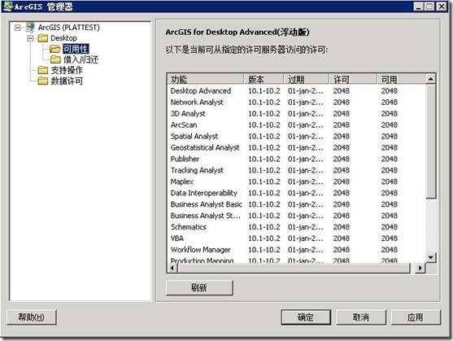Click the vertical scrollbar down arrow
The height and width of the screenshot is (341, 453).
point(431,257)
